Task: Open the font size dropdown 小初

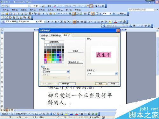Action: 45,22
